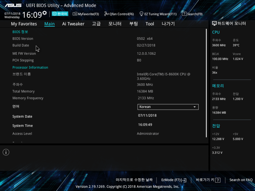Launch EZ Tuning Wizard(F11)
This screenshot has width=255, height=191.
158,14
